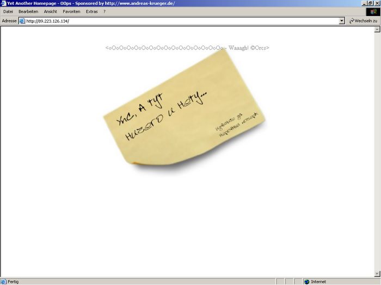Image resolution: width=381 pixels, height=285 pixels.
Task: Click the Fertig status page icon
Action: point(3,282)
